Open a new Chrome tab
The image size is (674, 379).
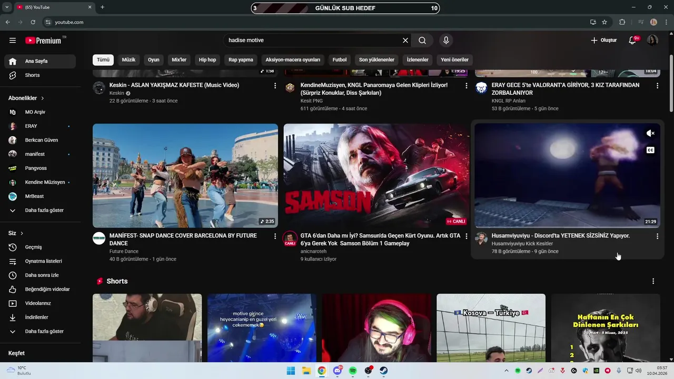(102, 7)
